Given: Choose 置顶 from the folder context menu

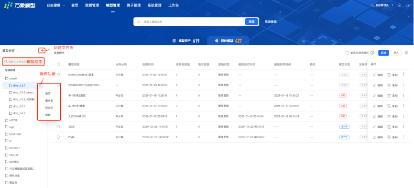Looking at the screenshot, I should pyautogui.click(x=48, y=93).
